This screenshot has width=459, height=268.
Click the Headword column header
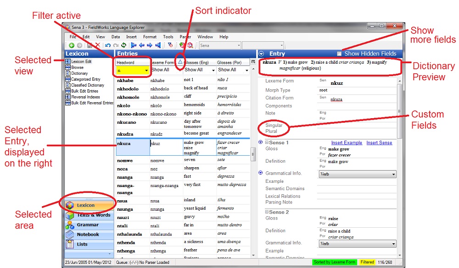point(133,63)
